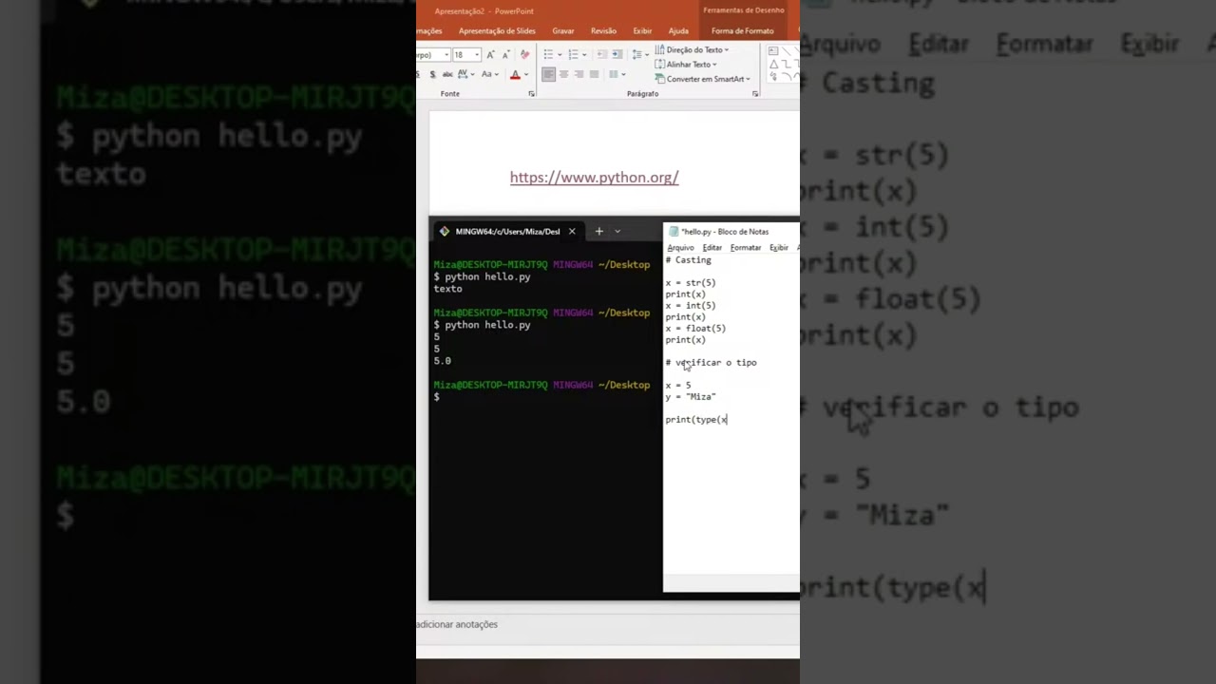Open new terminal tab with plus icon
The width and height of the screenshot is (1216, 684).
[598, 231]
